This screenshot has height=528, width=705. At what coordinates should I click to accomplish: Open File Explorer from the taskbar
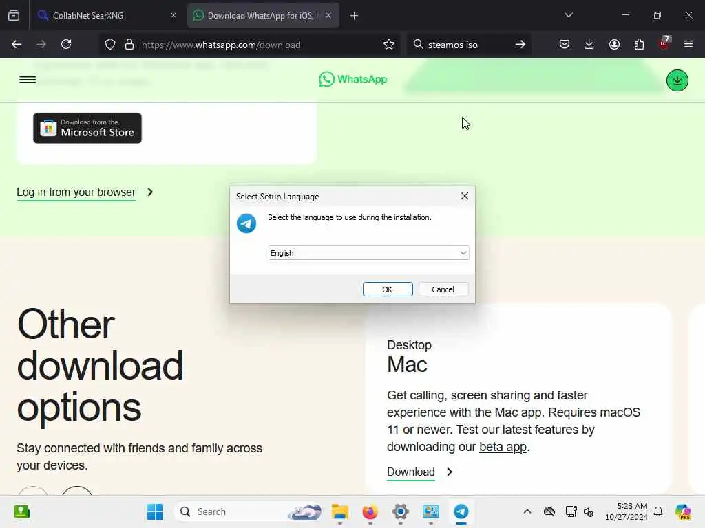[340, 511]
